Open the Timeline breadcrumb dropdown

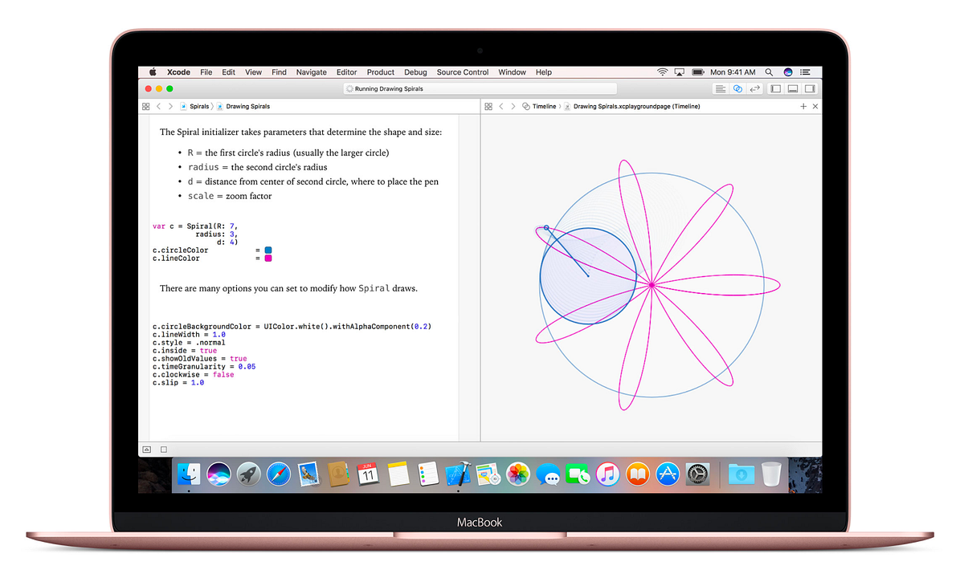point(544,106)
